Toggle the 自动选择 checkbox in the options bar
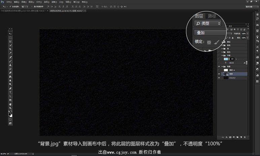This screenshot has width=260, height=156. pyautogui.click(x=10, y=7)
